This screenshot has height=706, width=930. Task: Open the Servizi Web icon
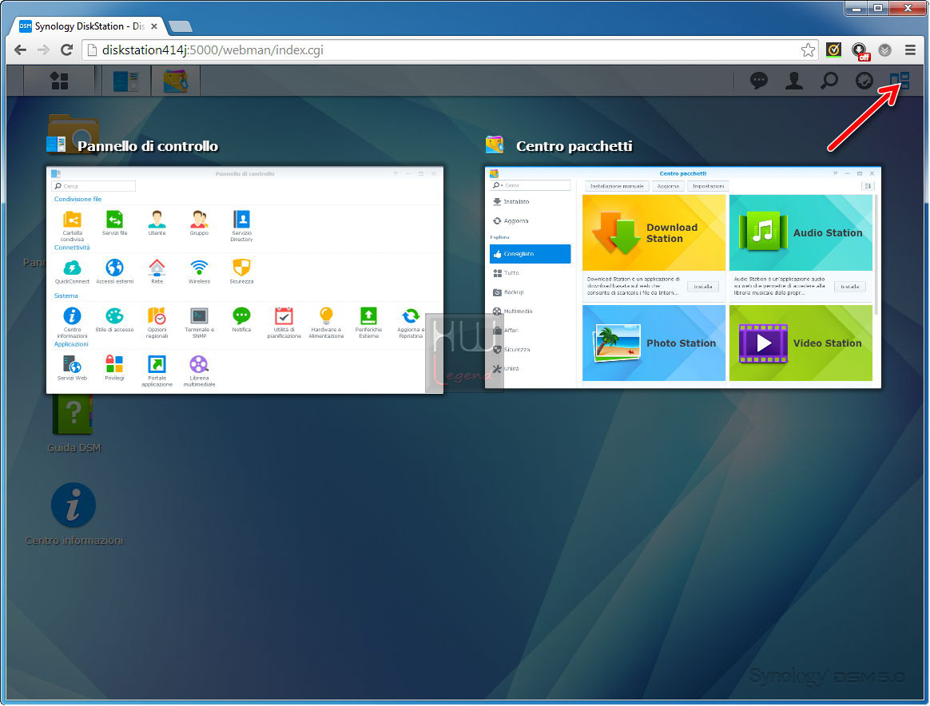click(73, 368)
